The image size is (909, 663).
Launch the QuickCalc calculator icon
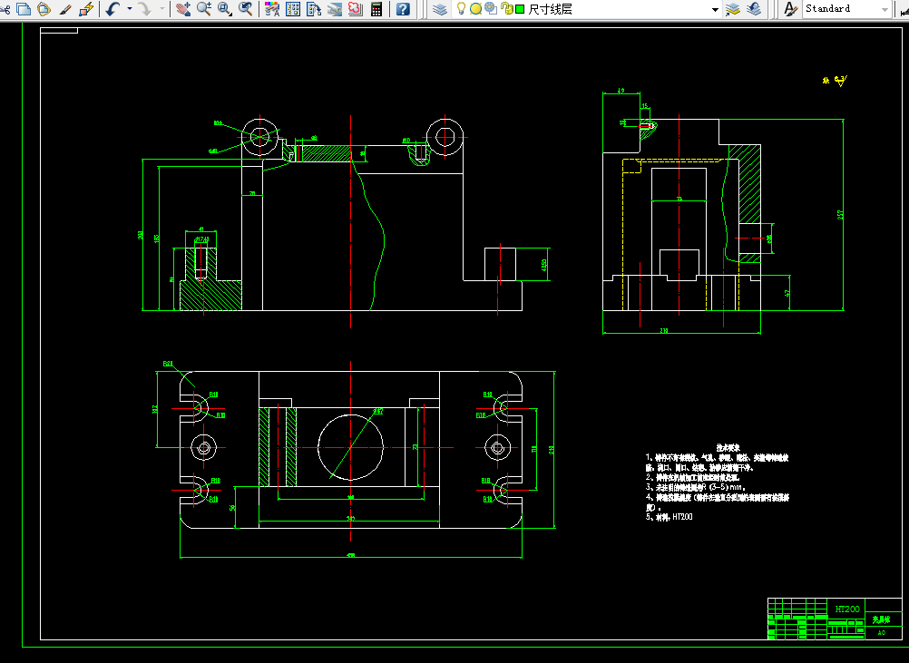pos(376,9)
